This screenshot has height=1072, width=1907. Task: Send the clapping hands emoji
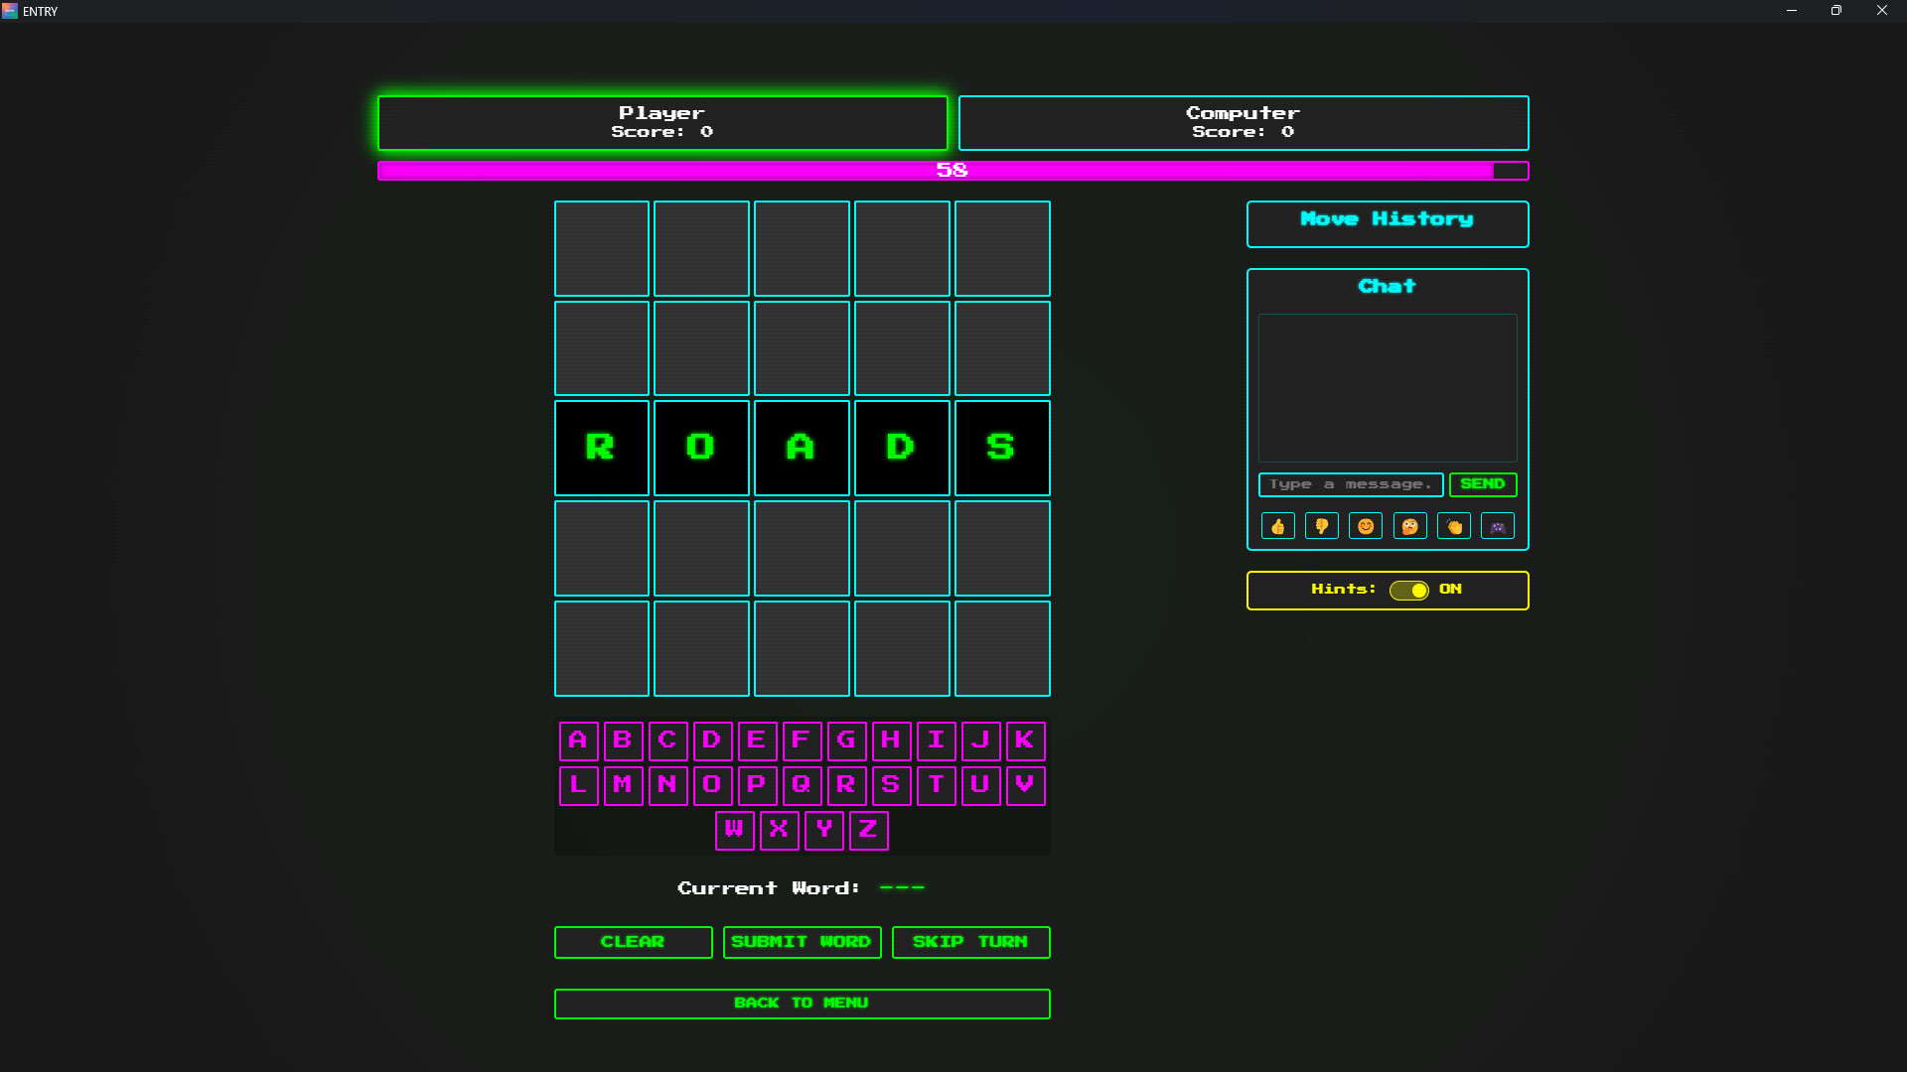pyautogui.click(x=1454, y=526)
